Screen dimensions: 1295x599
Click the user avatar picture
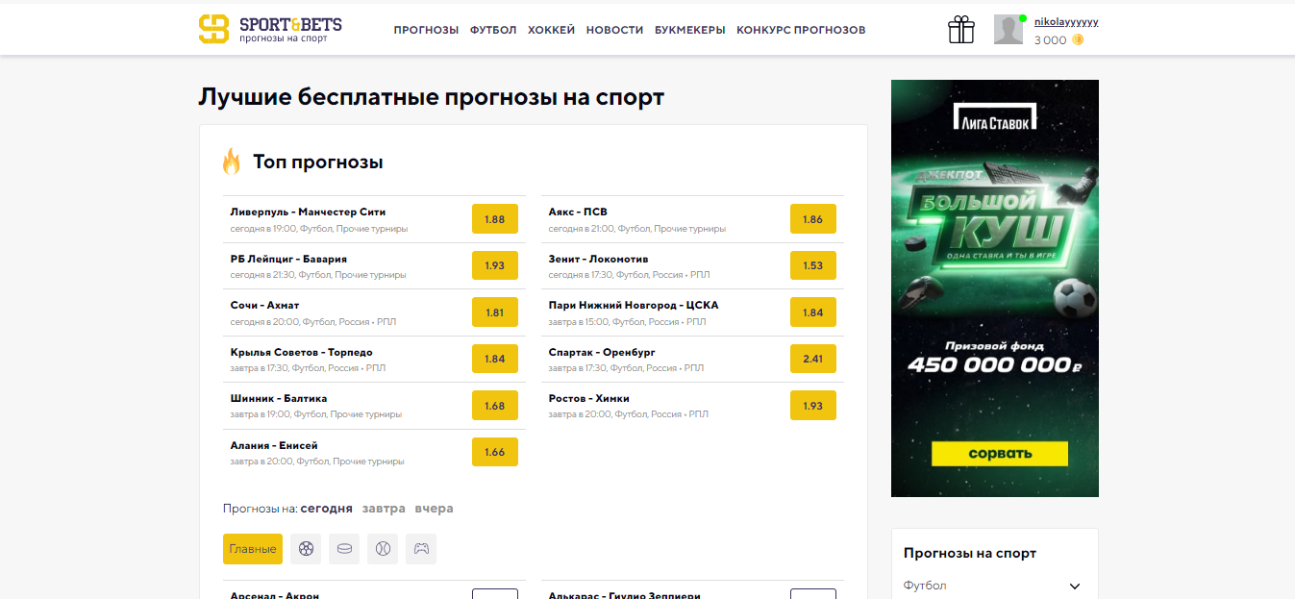[1009, 30]
